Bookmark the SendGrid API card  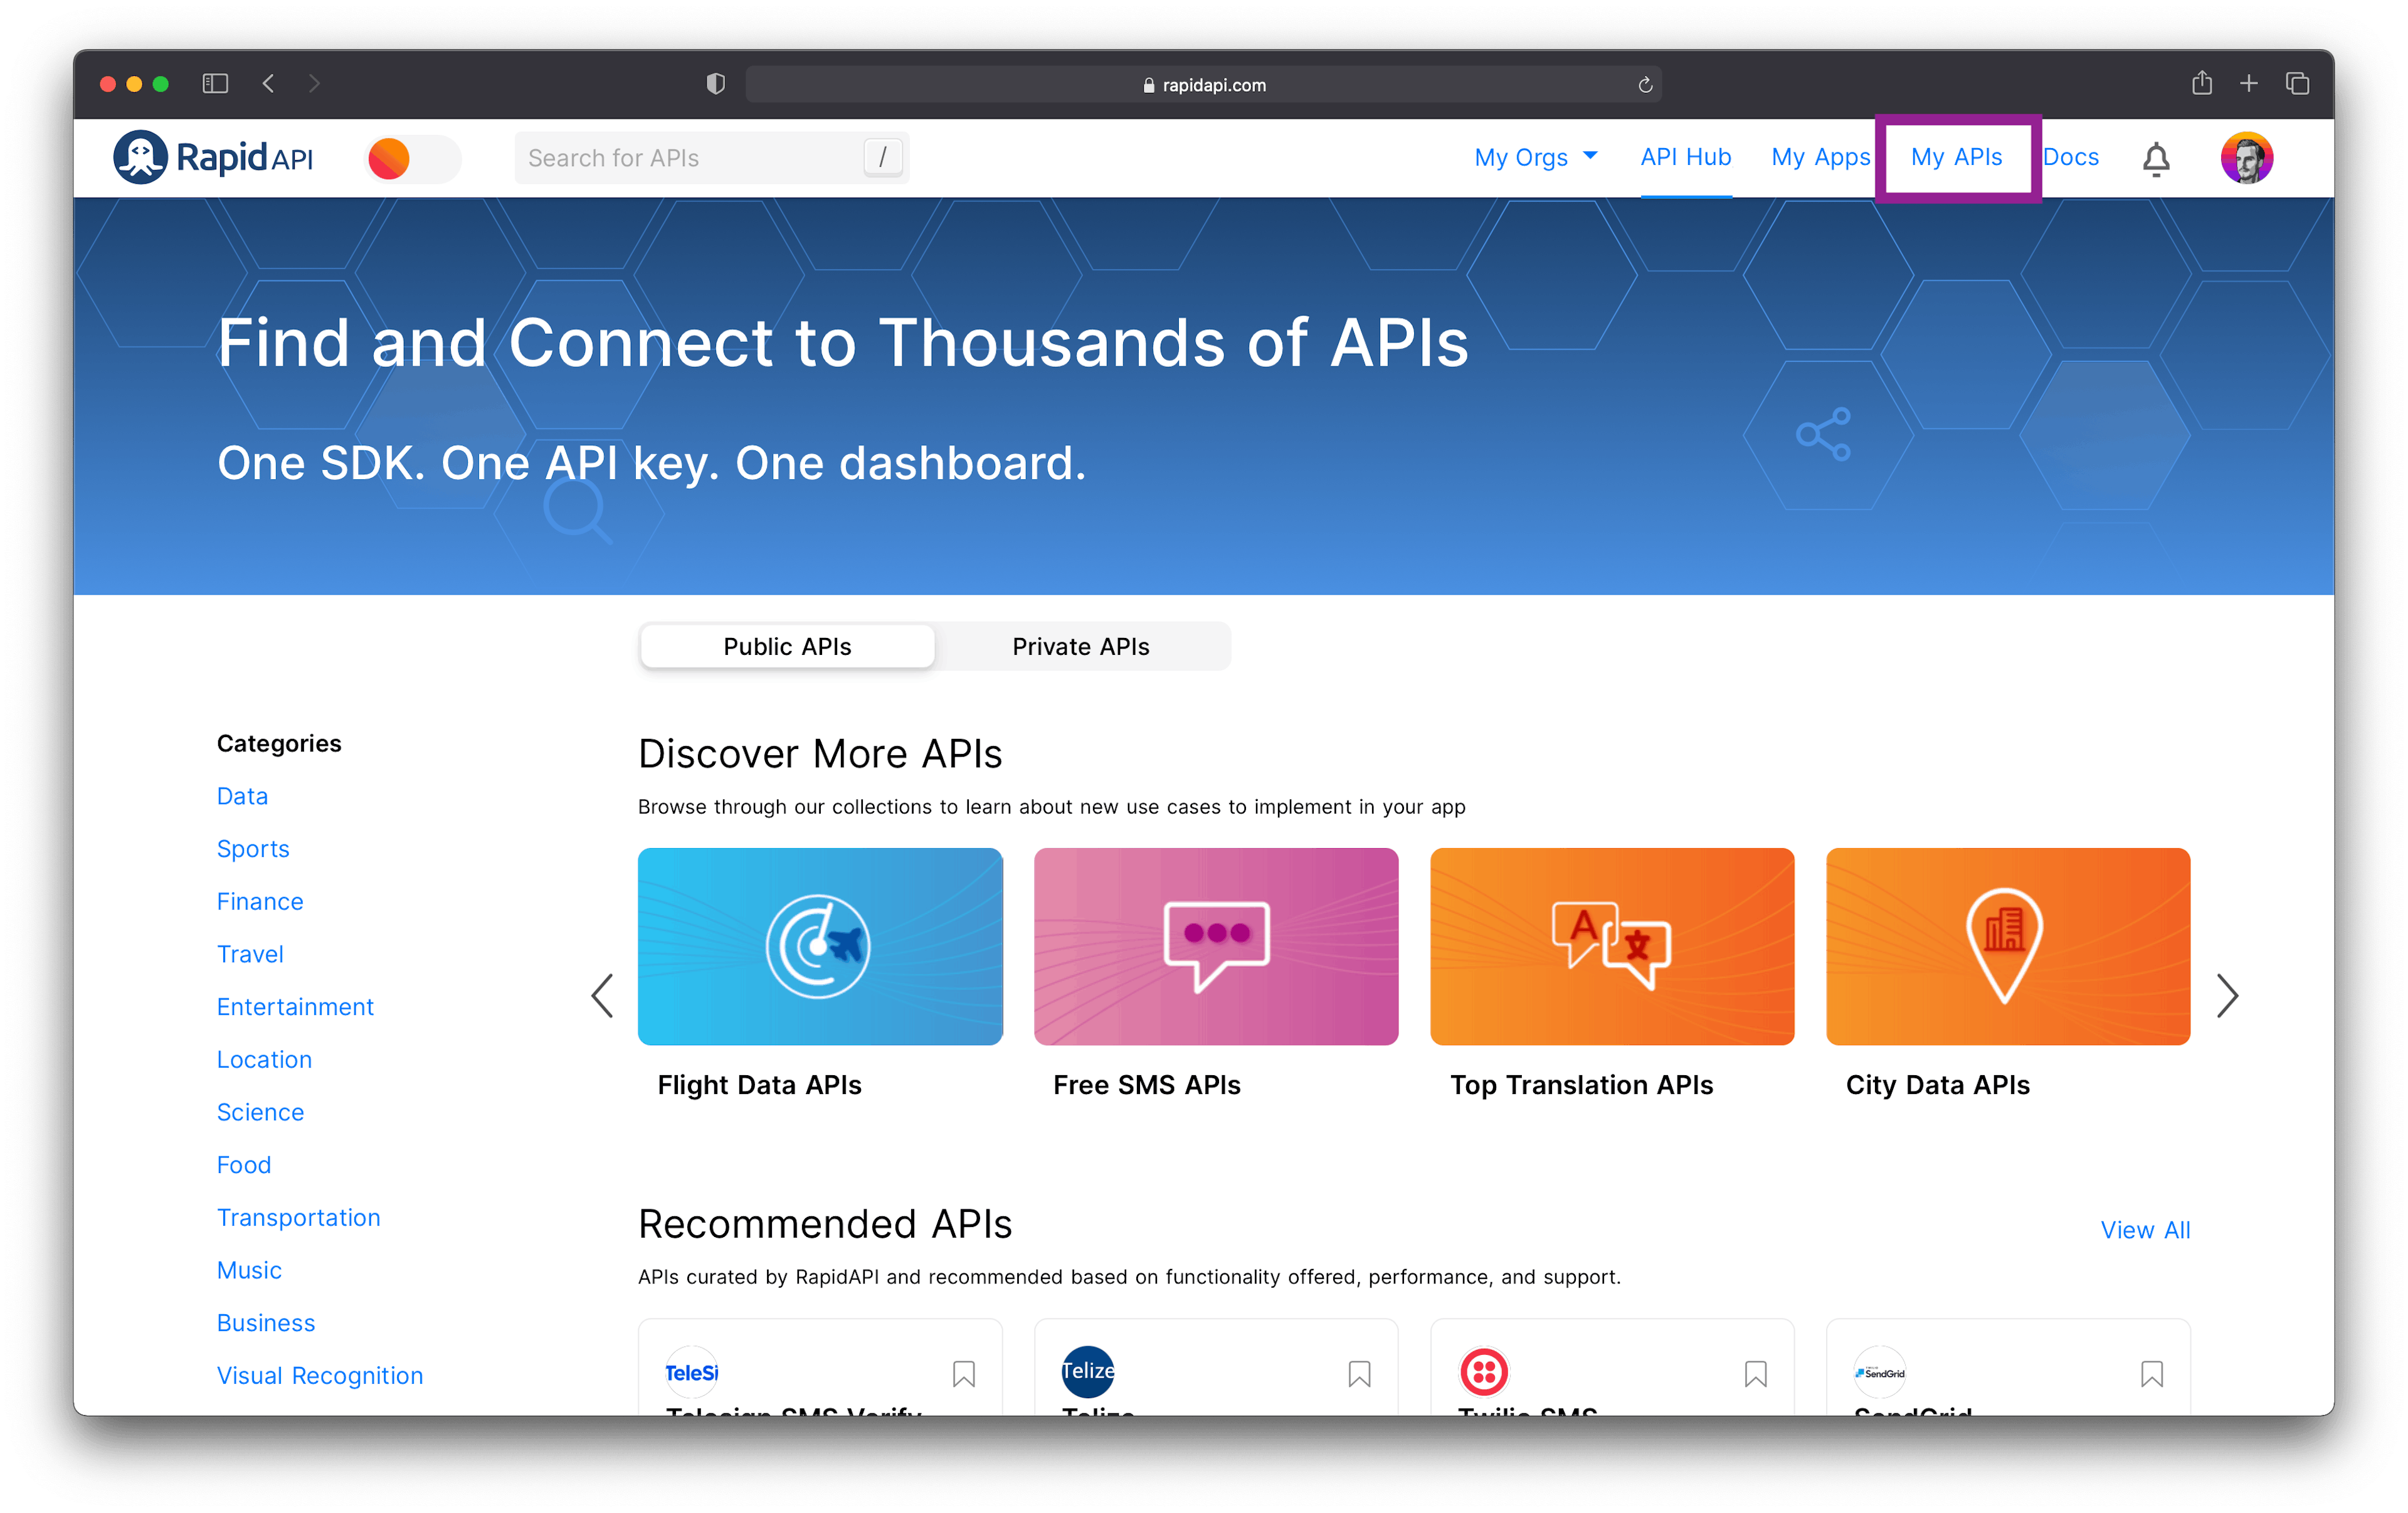2152,1373
